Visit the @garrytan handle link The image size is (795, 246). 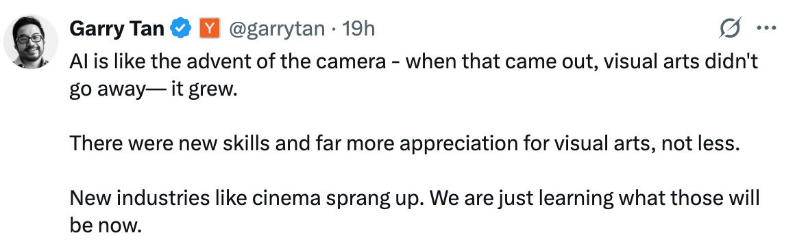coord(278,30)
